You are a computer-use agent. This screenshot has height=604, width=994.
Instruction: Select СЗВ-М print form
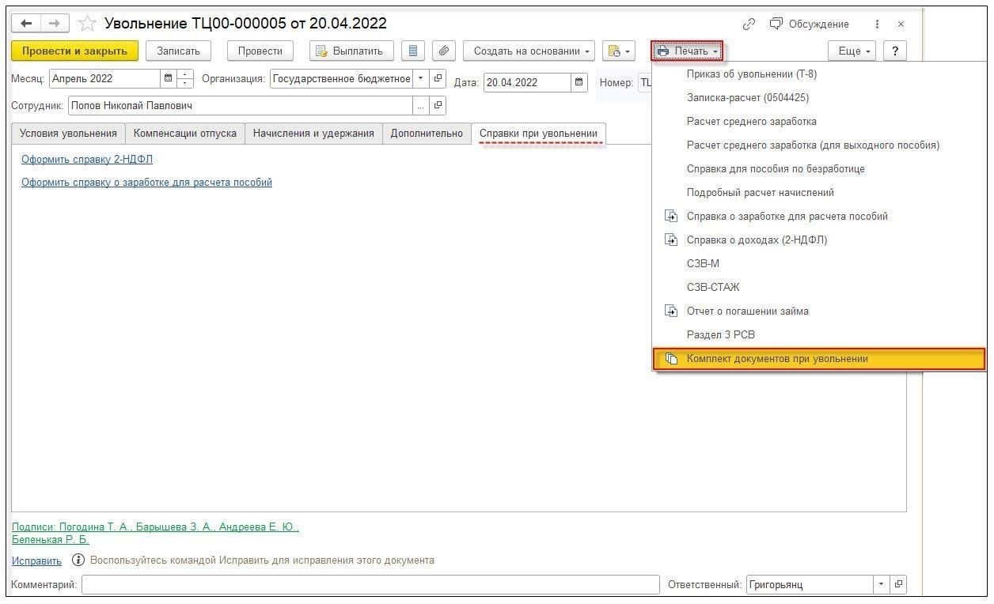point(819,264)
